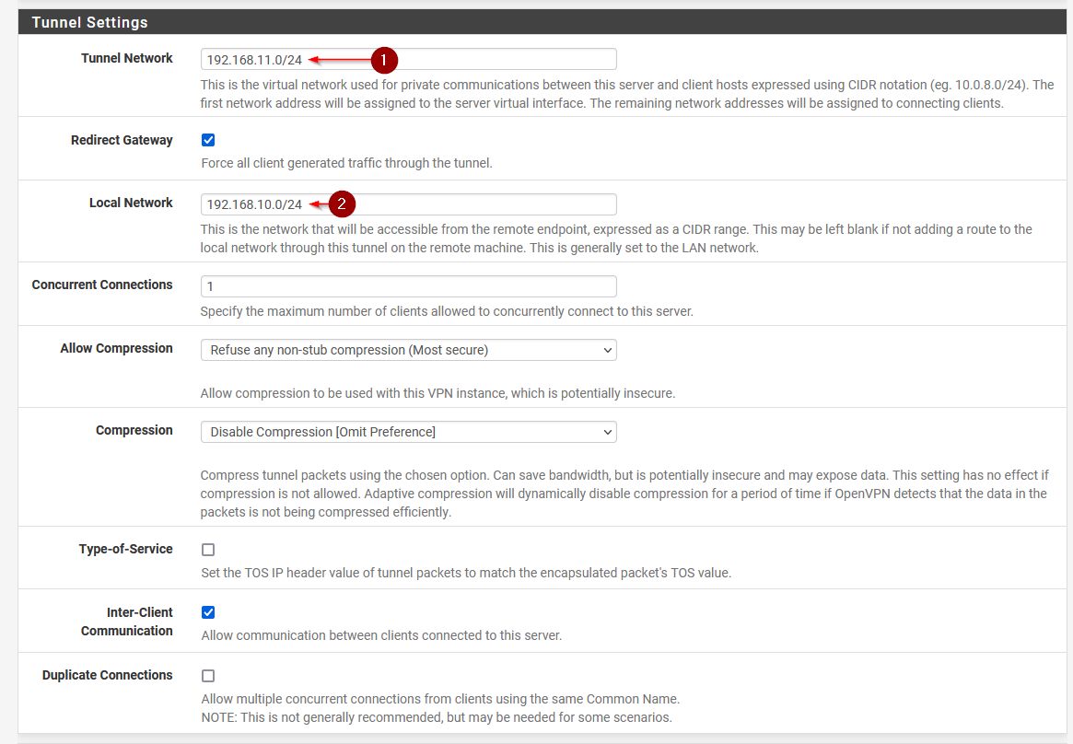
Task: Click the Concurrent Connections input field
Action: pyautogui.click(x=408, y=286)
